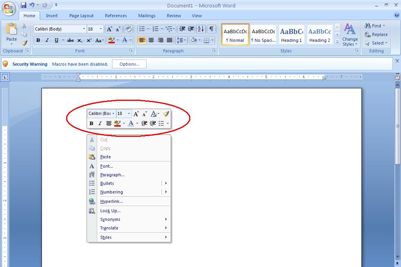Apply strikethrough from ribbon
The width and height of the screenshot is (401, 267).
[70, 40]
